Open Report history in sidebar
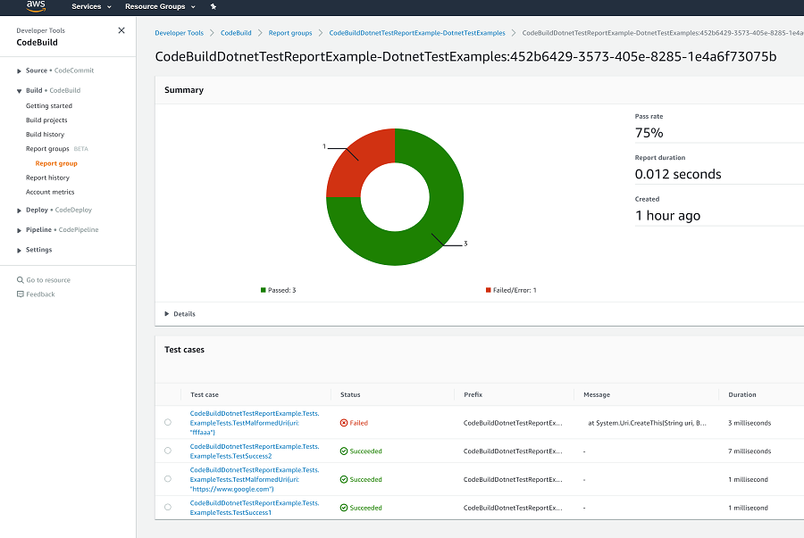 (x=47, y=178)
